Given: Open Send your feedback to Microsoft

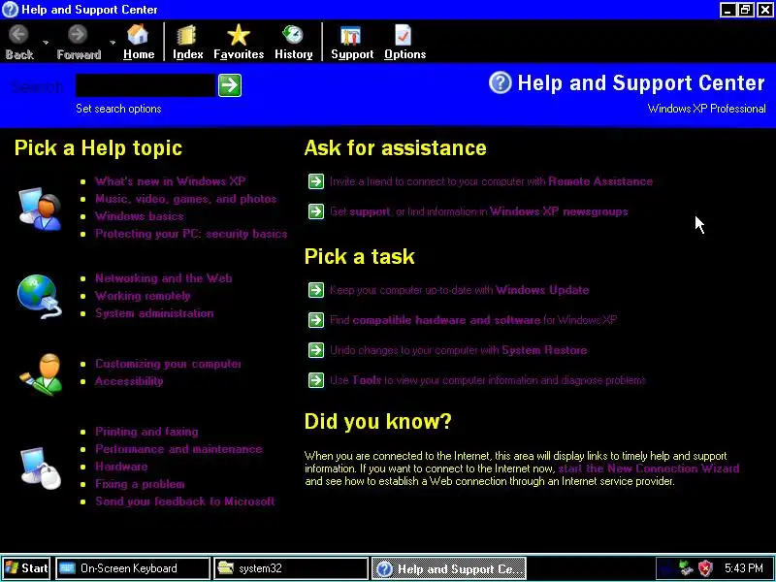Looking at the screenshot, I should coord(184,501).
